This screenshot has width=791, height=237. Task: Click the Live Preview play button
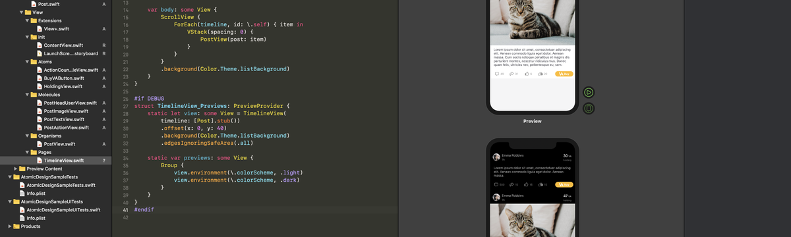click(x=589, y=93)
